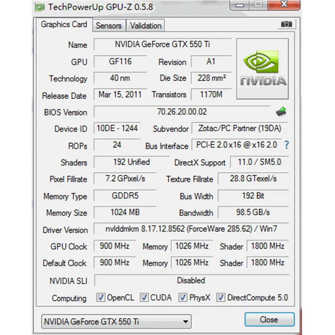The height and width of the screenshot is (335, 335).
Task: Click the green leaf BIOS save icon
Action: [281, 112]
